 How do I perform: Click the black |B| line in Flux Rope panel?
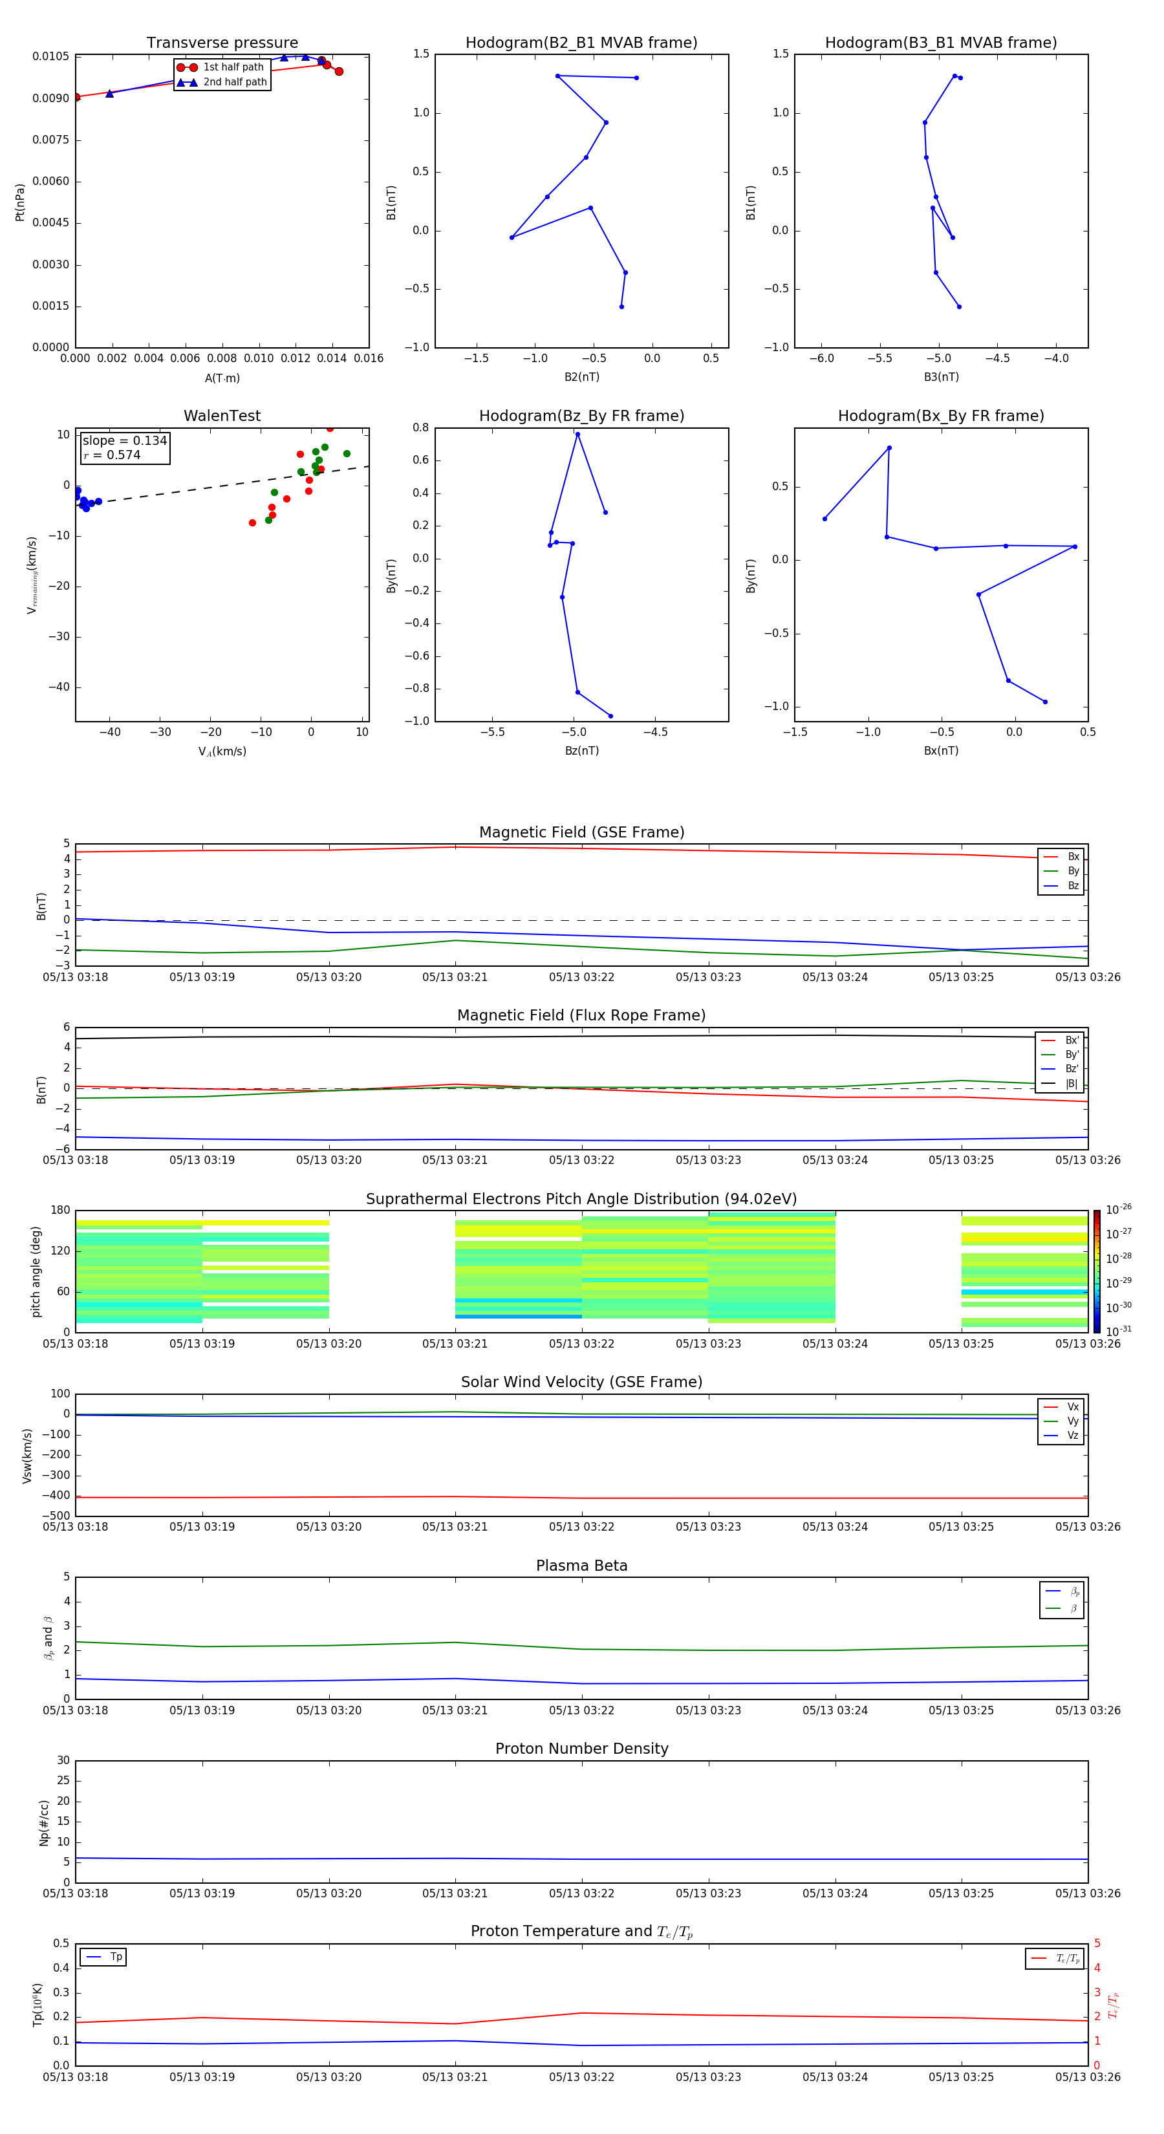pos(581,1037)
